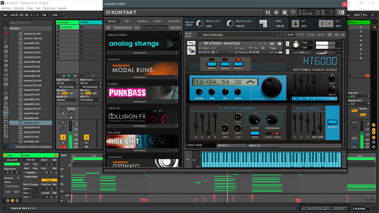Open instrument info icon

280,44
